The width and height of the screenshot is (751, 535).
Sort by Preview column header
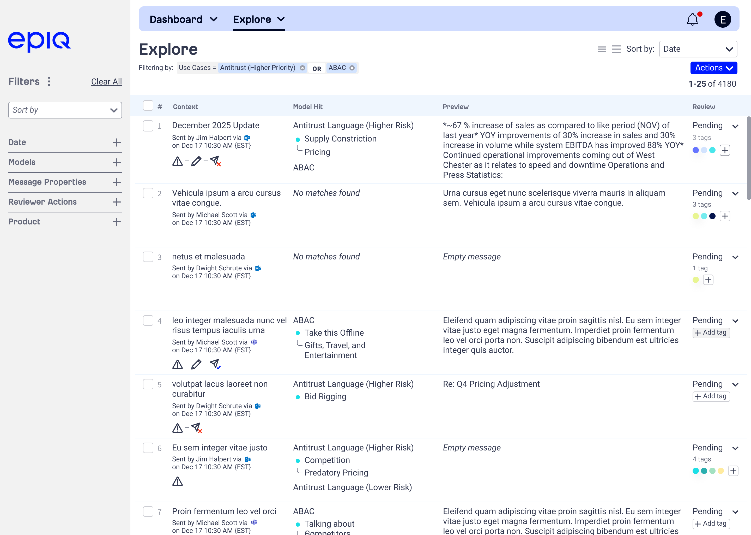click(456, 107)
